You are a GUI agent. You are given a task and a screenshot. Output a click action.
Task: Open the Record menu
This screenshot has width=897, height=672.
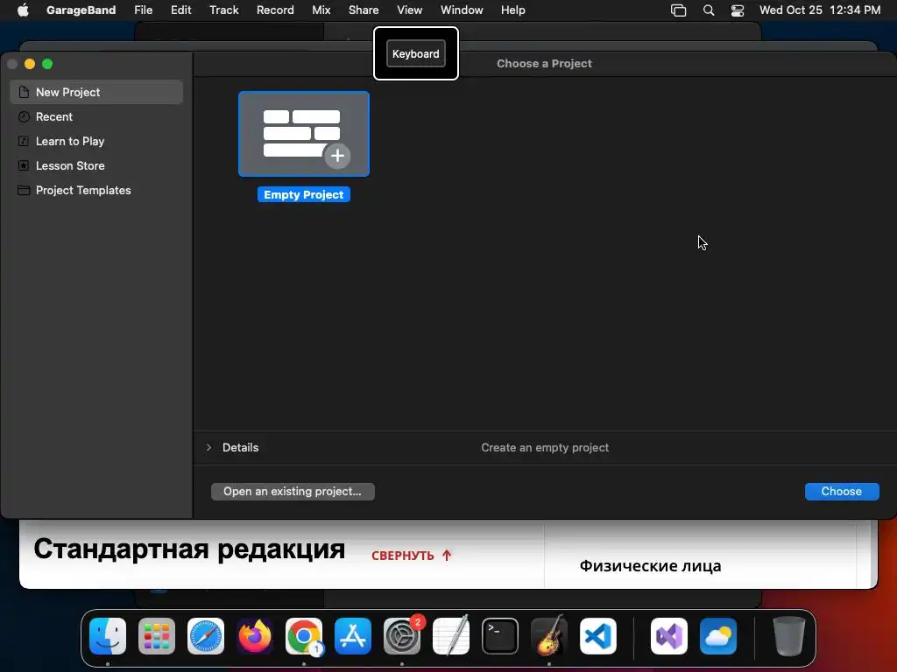point(275,10)
